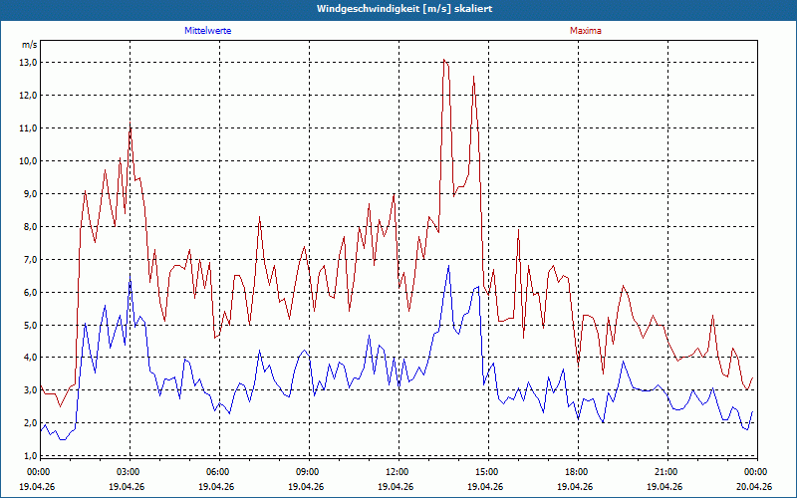
Task: Click the 12:00 time axis label
Action: pos(396,472)
